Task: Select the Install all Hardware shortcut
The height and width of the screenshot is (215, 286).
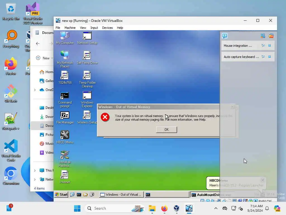Action: pos(65,159)
